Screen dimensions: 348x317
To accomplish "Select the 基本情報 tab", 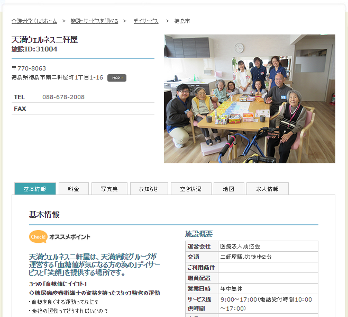I will (x=35, y=189).
